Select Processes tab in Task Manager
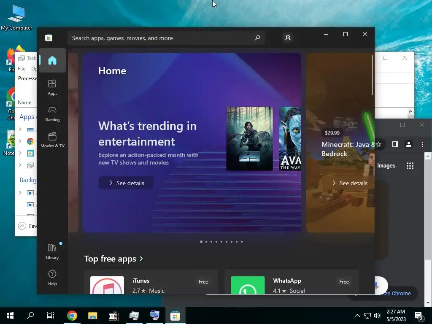The height and width of the screenshot is (324, 432). pyautogui.click(x=27, y=78)
